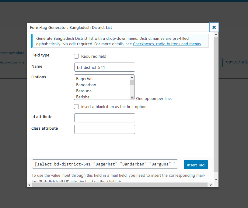Click Options textarea scroll down arrow
Screen dimensions: 248x208
coord(132,97)
